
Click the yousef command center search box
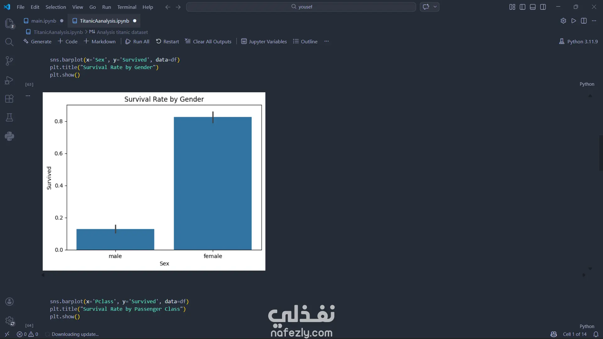301,7
